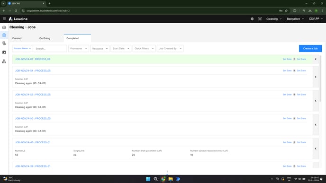
Task: Open the Quick Filters dropdown
Action: (144, 49)
